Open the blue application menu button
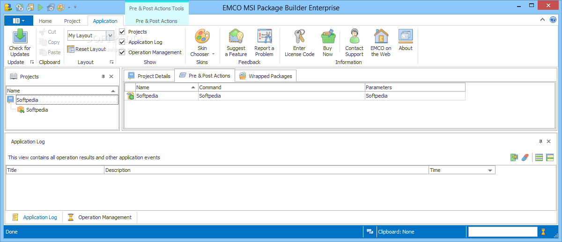The height and width of the screenshot is (242, 562). (x=19, y=21)
